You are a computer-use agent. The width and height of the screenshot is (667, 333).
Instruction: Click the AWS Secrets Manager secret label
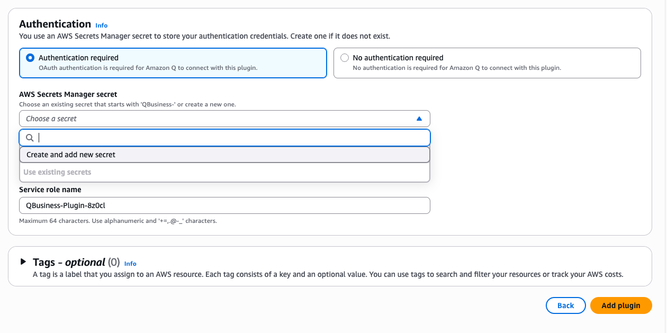[x=68, y=94]
